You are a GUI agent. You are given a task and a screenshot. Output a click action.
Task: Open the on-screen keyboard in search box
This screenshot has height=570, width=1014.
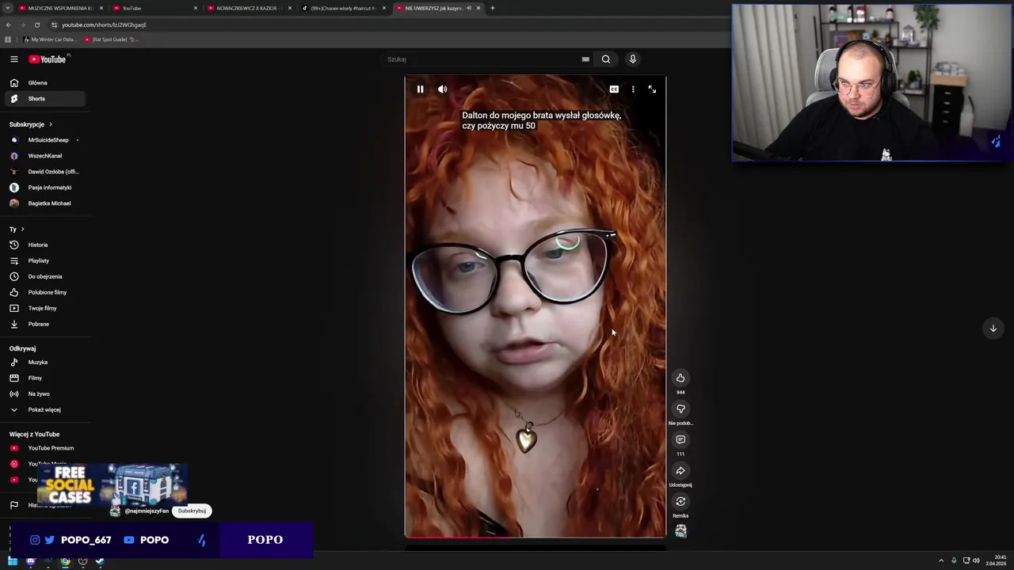coord(585,59)
